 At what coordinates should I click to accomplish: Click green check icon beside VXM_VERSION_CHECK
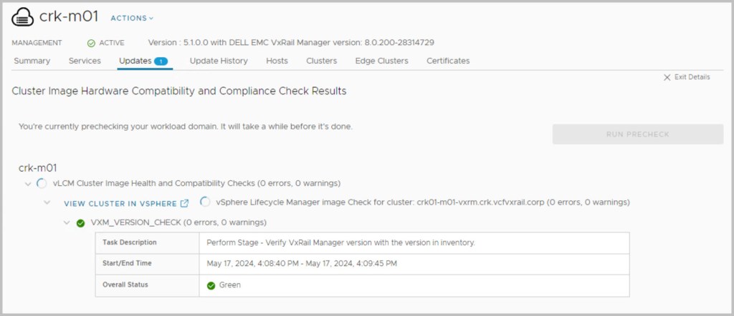[x=80, y=223]
